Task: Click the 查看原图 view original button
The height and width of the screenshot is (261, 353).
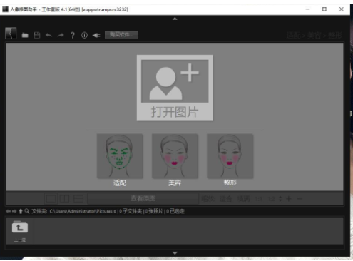Action: click(143, 198)
